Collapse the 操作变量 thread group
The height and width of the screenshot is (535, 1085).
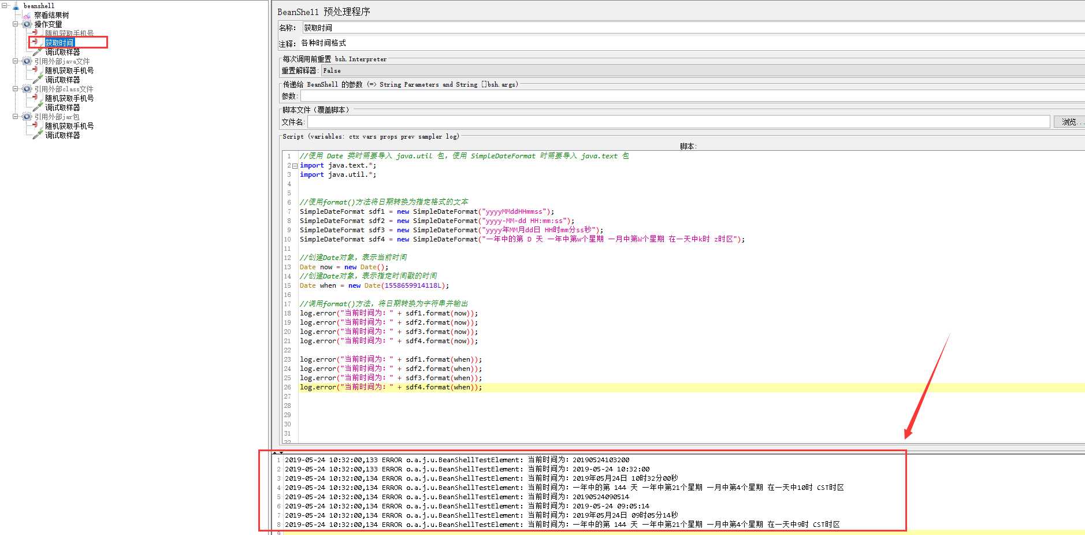16,24
